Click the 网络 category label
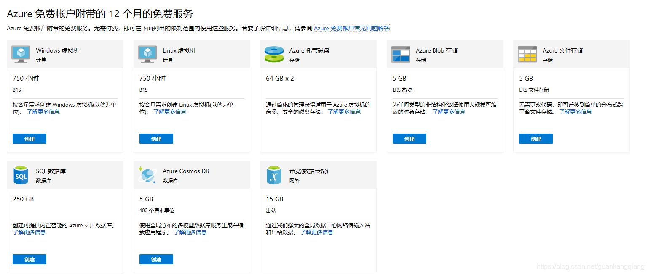 click(x=294, y=180)
